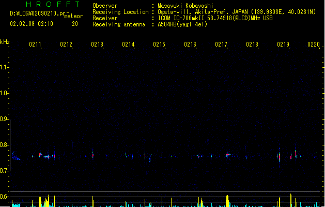Click the 0.8 kHz frequency axis label

pos(4,145)
